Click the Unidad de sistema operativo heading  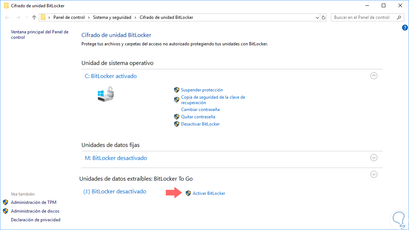click(117, 63)
